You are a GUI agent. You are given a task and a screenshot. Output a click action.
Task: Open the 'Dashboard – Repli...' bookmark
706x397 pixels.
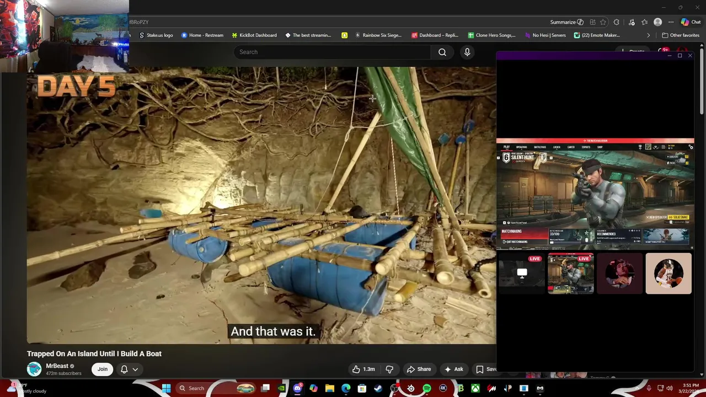[x=435, y=35]
